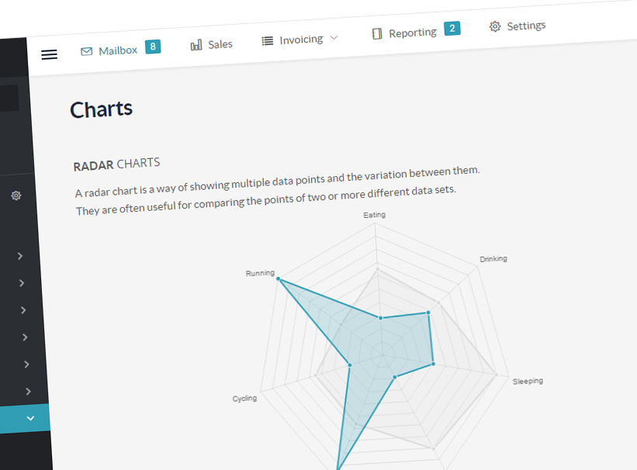
Task: Expand the last dark sidebar chevron
Action: tap(28, 392)
